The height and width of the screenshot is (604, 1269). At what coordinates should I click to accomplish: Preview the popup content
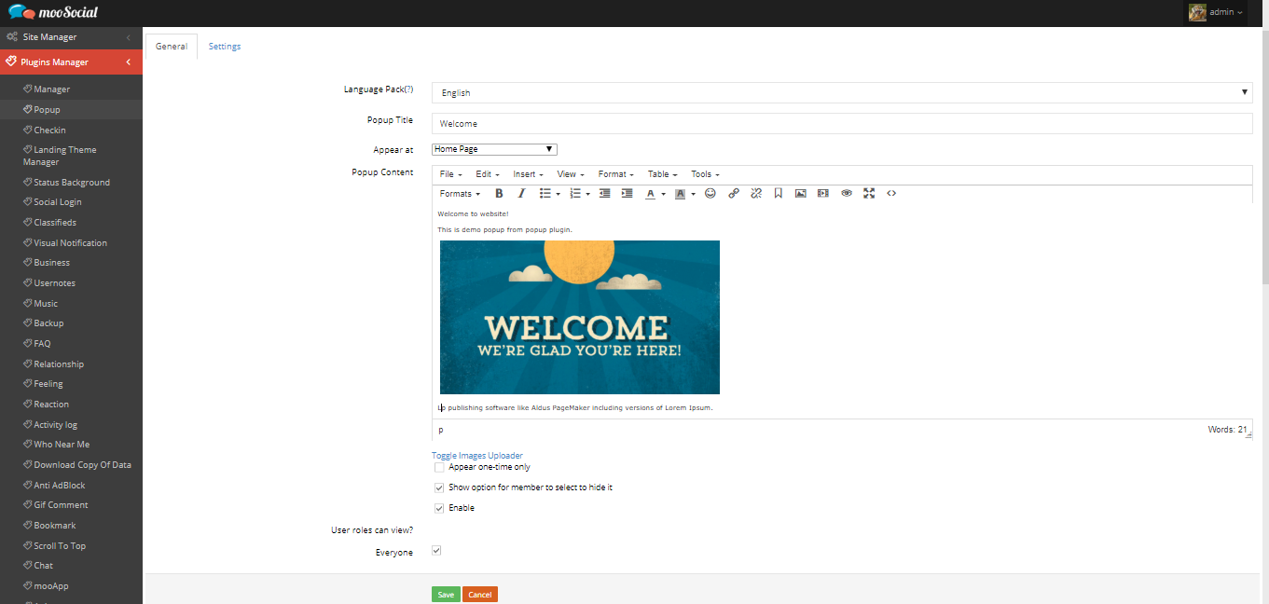847,194
